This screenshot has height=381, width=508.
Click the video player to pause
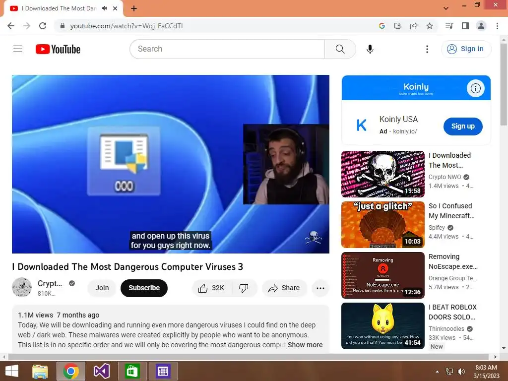pyautogui.click(x=171, y=164)
